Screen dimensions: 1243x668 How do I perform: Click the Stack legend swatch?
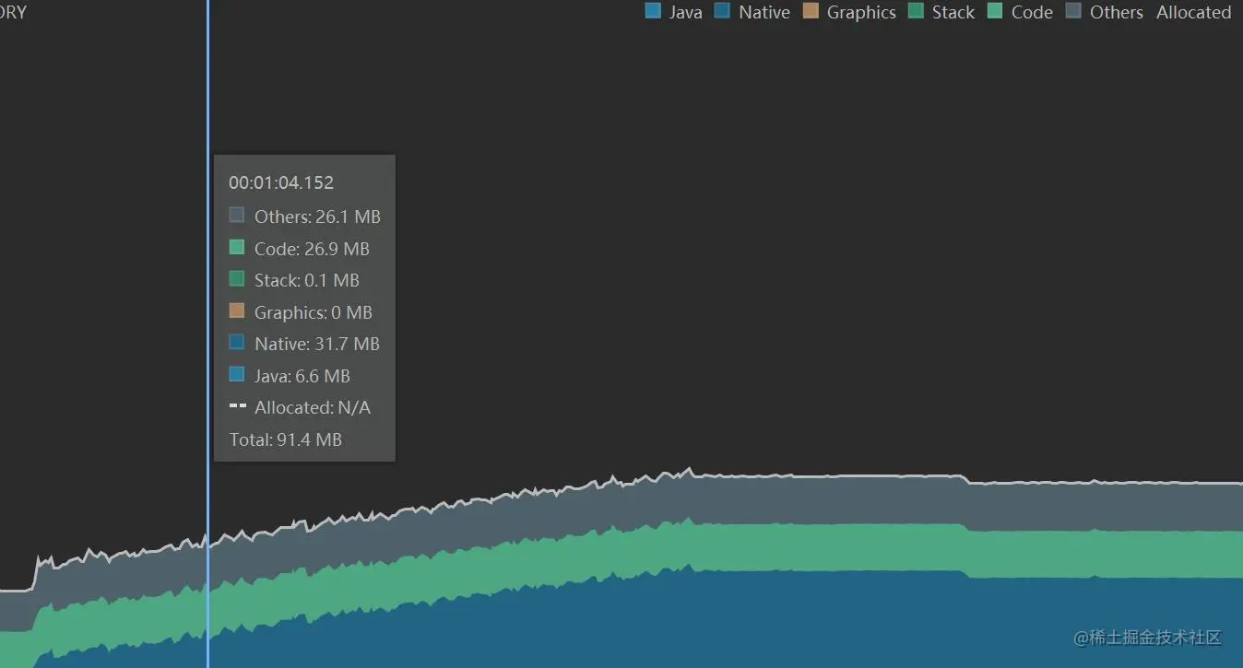[x=916, y=11]
